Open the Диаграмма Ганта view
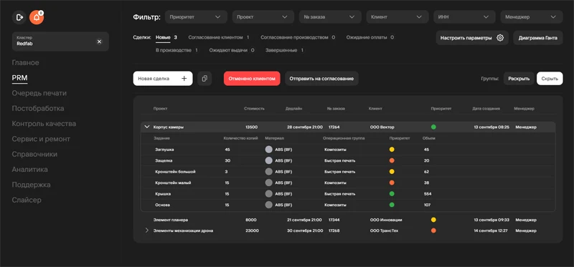 [537, 38]
